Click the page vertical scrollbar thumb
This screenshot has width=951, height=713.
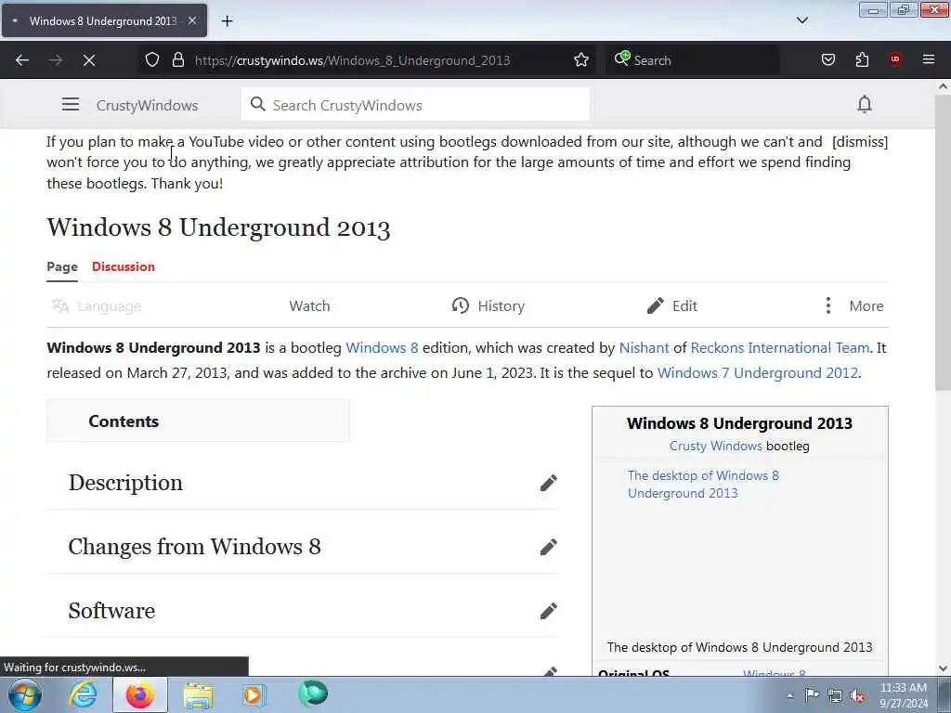click(943, 242)
